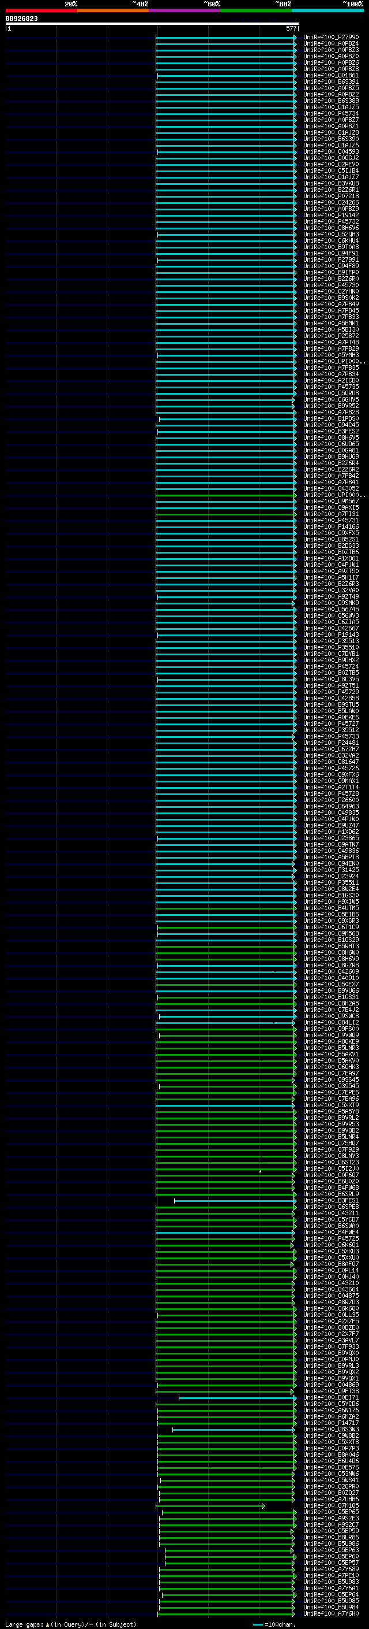Open hit UniRef100_A0PBZ4
369x1629 pixels.
tap(330, 44)
